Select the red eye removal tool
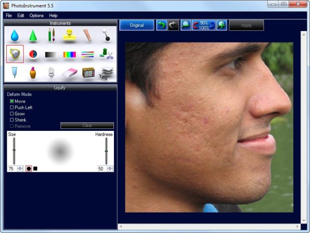The width and height of the screenshot is (310, 233). pos(33,54)
